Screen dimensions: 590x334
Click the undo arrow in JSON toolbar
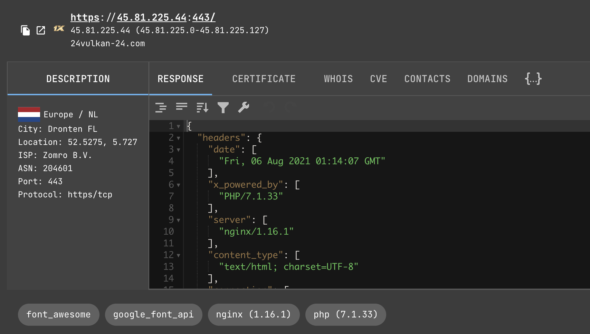click(269, 108)
